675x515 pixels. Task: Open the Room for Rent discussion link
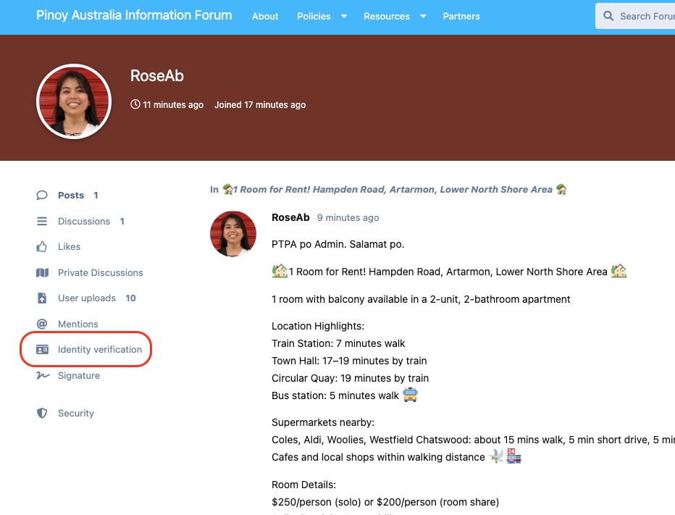click(x=392, y=190)
